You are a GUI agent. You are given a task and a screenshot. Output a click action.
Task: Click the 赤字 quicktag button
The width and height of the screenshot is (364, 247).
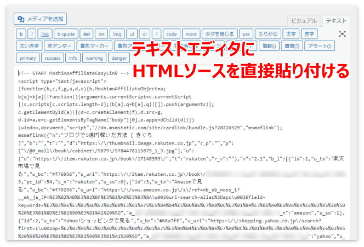tap(309, 34)
